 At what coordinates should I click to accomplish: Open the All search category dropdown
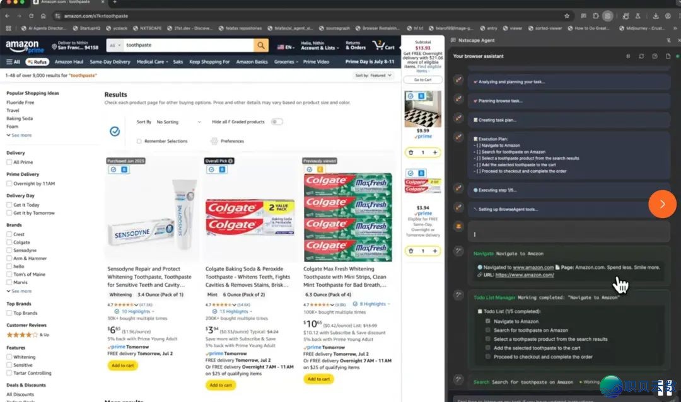[115, 45]
